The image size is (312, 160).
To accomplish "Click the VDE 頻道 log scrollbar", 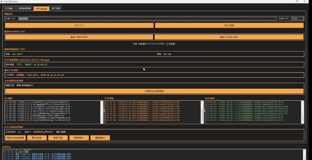I will [202, 112].
